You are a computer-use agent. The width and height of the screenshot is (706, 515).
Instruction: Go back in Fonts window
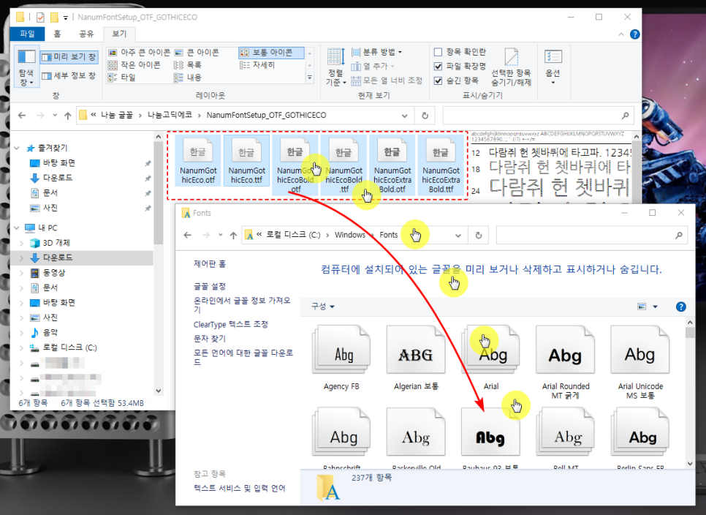[x=188, y=236]
